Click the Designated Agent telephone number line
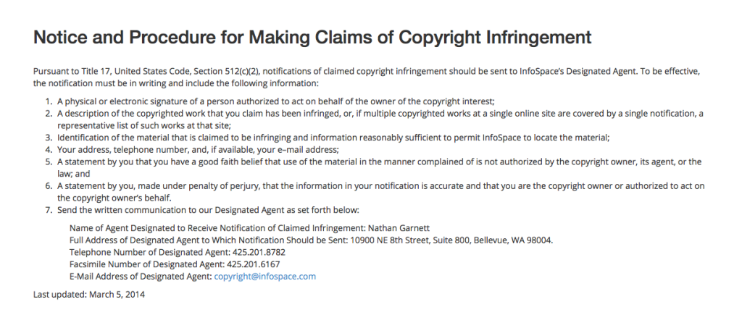The width and height of the screenshot is (742, 315). coord(178,252)
